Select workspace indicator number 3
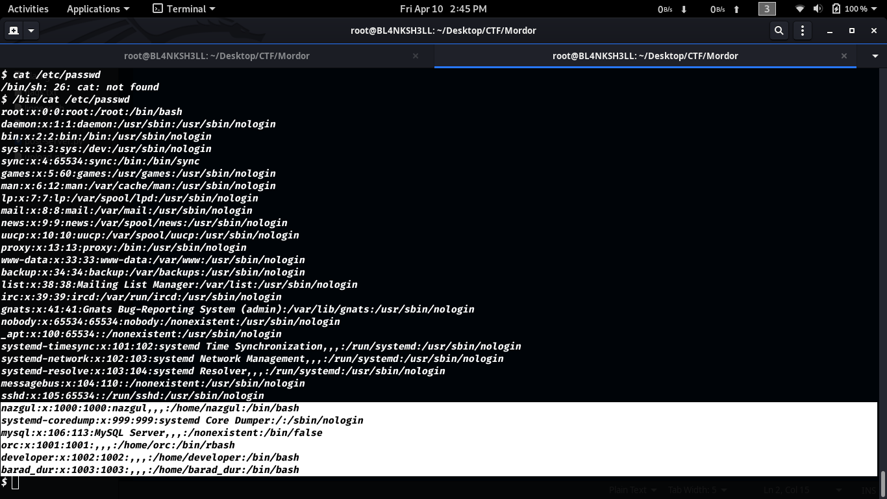887x499 pixels. coord(767,9)
